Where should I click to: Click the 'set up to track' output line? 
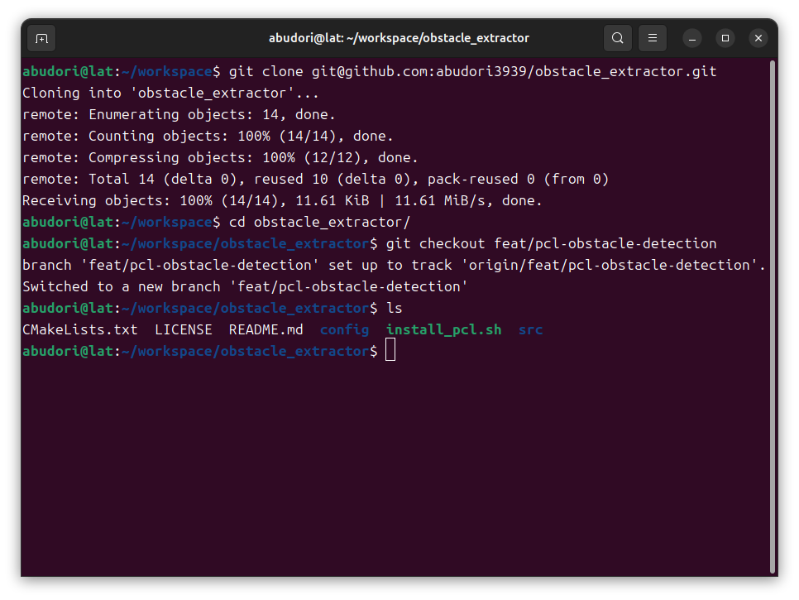coord(394,265)
